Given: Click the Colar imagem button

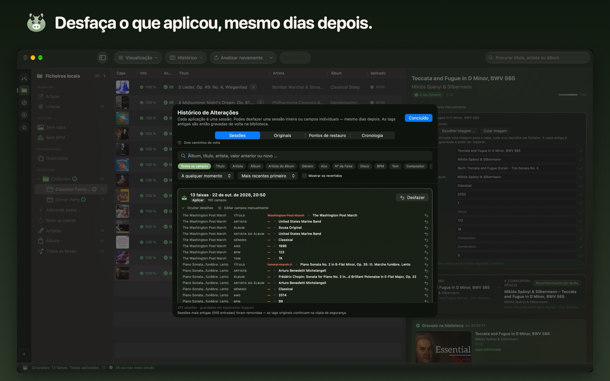Looking at the screenshot, I should (x=495, y=131).
